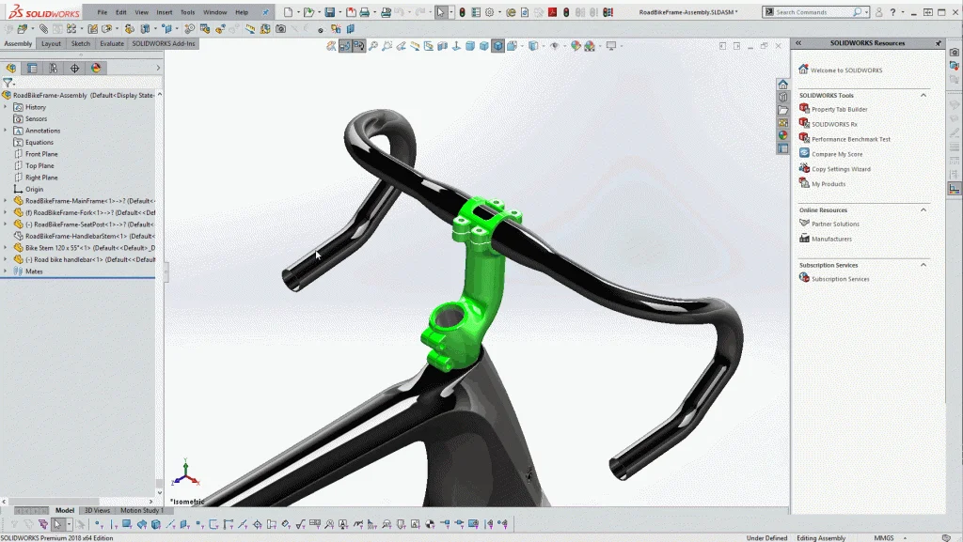Switch to the Evaluate tab
This screenshot has height=542, width=963.
pyautogui.click(x=112, y=43)
